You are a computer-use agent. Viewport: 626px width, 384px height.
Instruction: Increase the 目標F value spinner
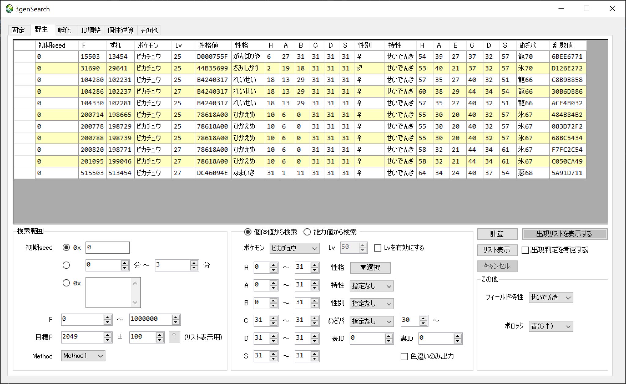[107, 335]
